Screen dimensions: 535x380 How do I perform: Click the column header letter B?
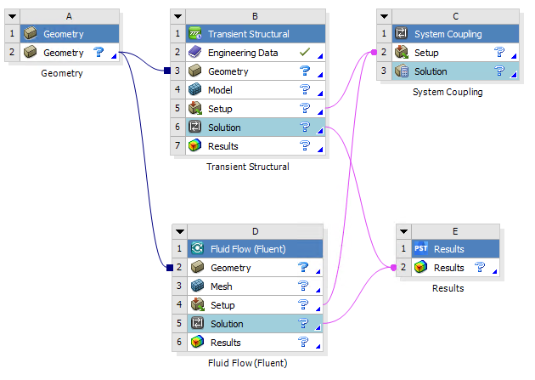(x=256, y=16)
